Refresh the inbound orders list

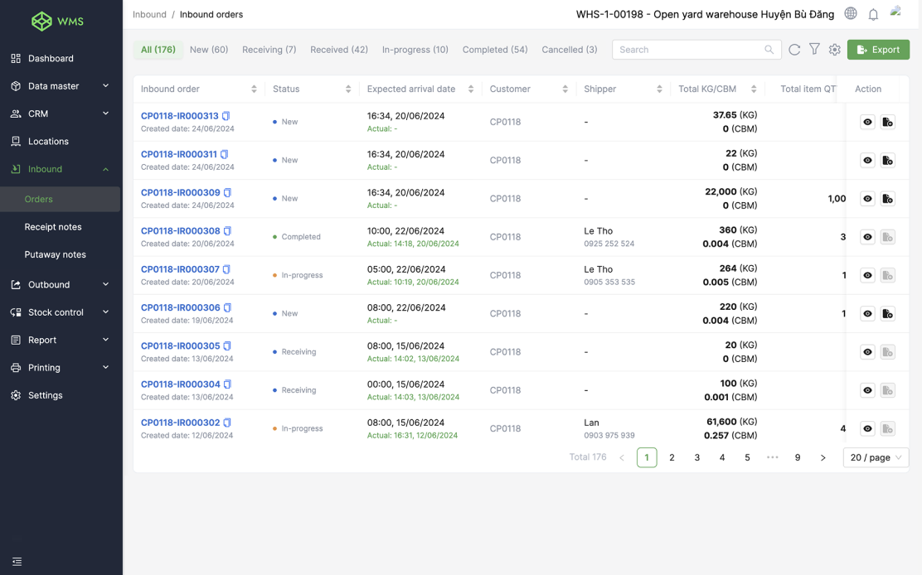pos(794,50)
